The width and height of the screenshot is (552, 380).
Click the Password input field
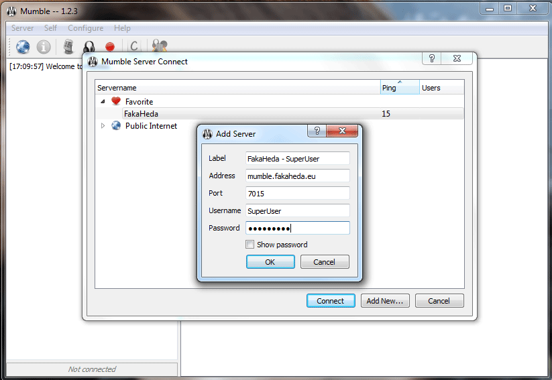coord(298,228)
